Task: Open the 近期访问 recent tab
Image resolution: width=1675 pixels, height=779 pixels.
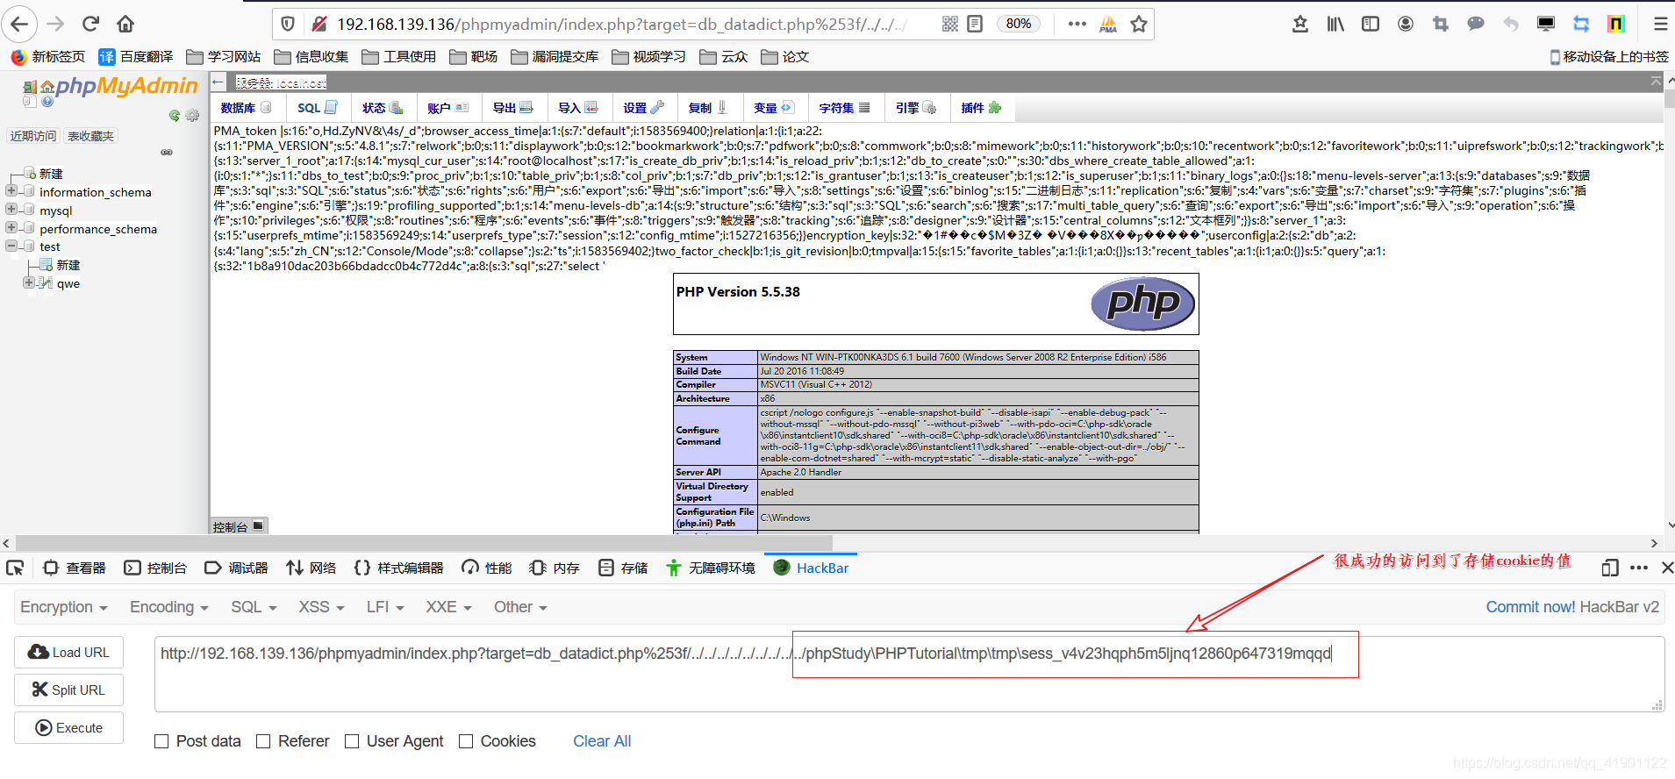Action: point(32,136)
